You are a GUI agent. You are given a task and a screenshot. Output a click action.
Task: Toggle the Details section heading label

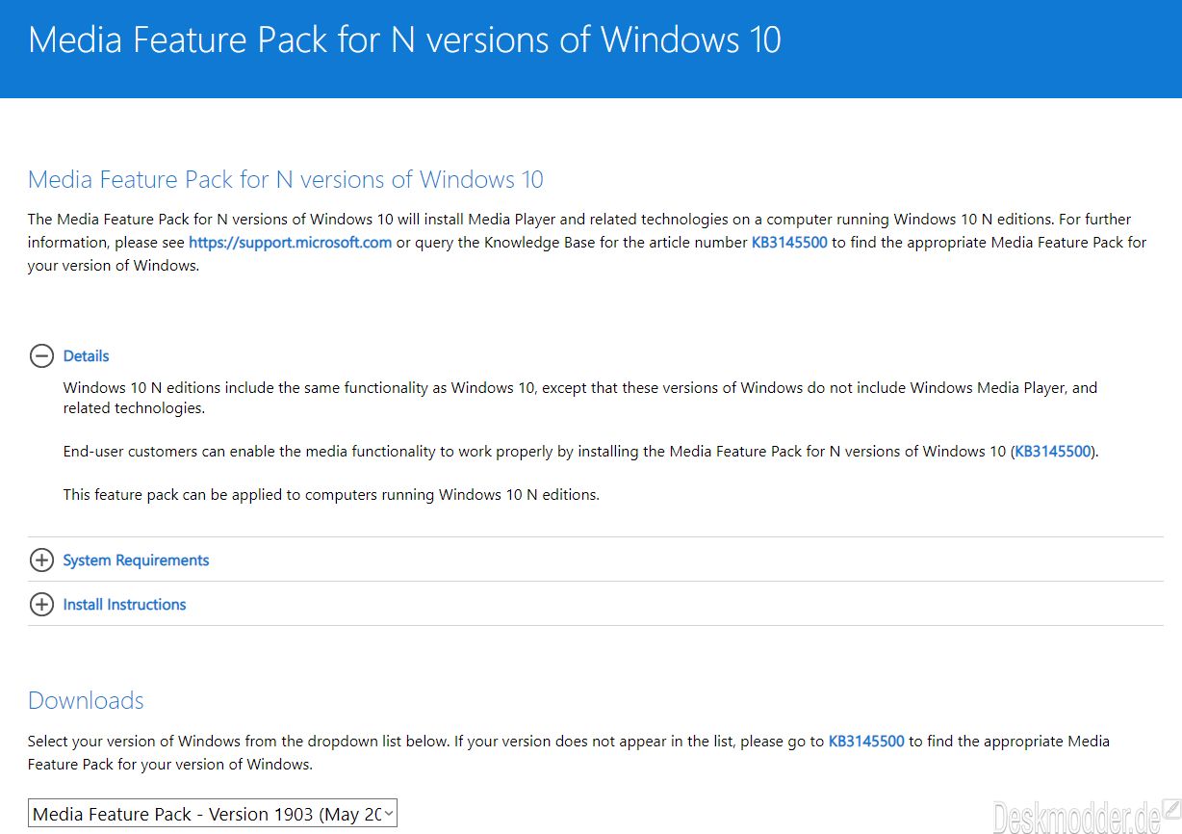pyautogui.click(x=86, y=356)
